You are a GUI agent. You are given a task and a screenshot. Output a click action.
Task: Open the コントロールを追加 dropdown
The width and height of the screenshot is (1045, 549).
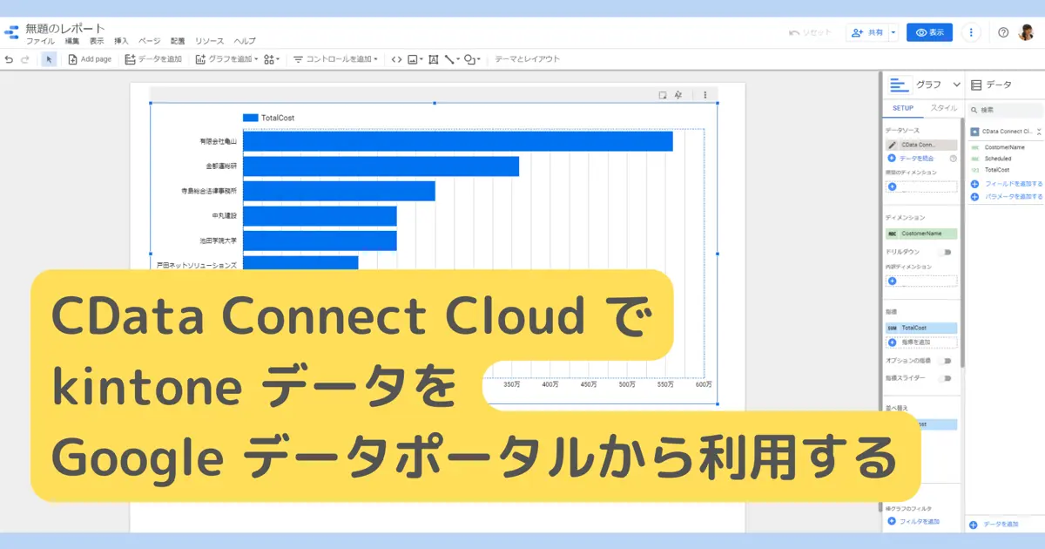pyautogui.click(x=335, y=59)
